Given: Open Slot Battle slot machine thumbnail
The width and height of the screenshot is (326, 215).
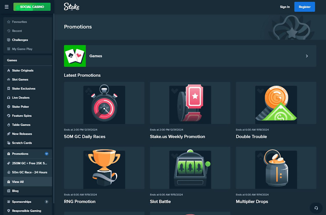Looking at the screenshot, I should [190, 168].
